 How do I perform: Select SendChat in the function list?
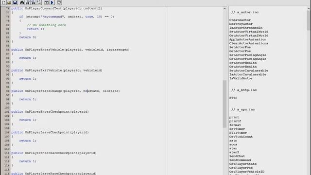click(237, 156)
